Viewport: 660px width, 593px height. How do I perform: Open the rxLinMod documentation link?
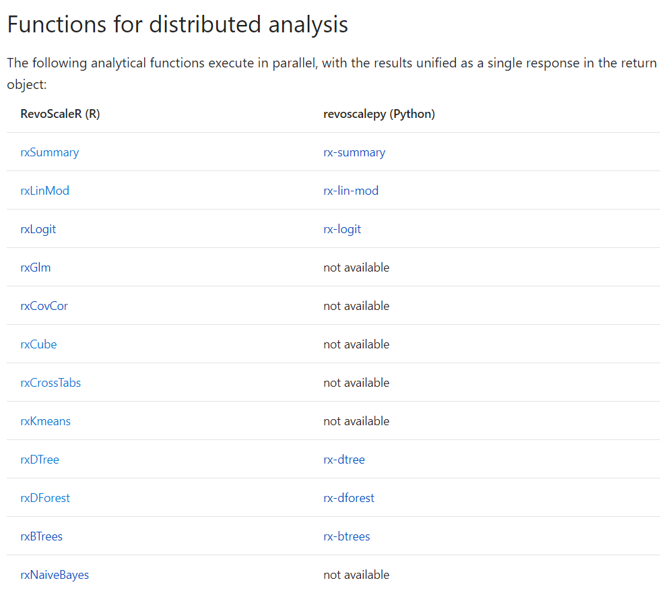point(44,191)
